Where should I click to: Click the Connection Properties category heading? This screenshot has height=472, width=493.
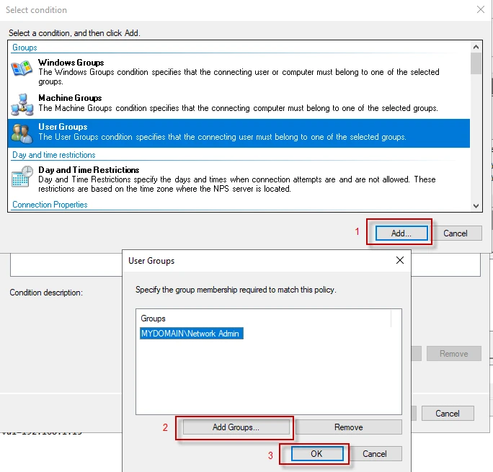pyautogui.click(x=50, y=205)
